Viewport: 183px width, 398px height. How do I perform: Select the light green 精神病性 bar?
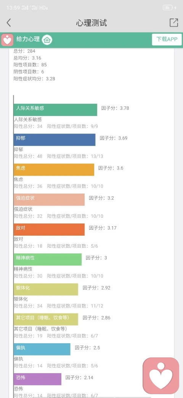click(x=48, y=259)
